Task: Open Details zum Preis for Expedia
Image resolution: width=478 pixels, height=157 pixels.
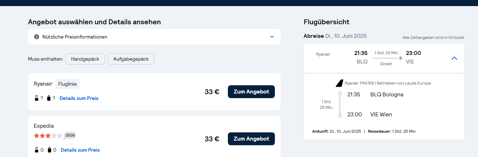Action: click(80, 150)
